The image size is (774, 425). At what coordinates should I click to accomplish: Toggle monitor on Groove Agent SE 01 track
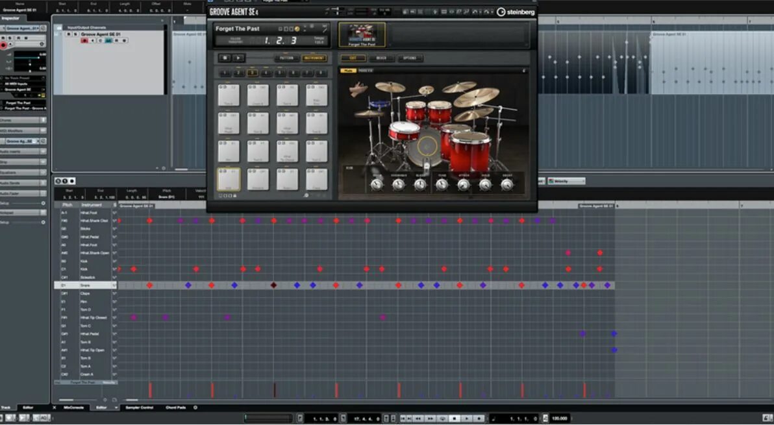click(x=92, y=40)
